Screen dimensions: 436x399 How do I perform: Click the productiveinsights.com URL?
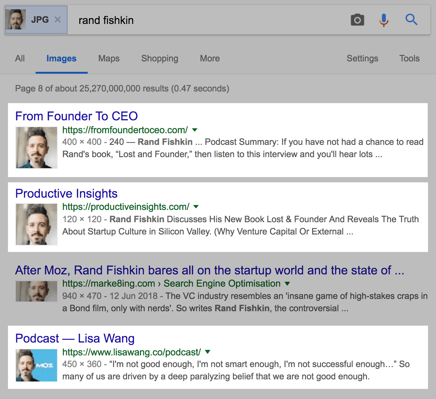pyautogui.click(x=126, y=207)
